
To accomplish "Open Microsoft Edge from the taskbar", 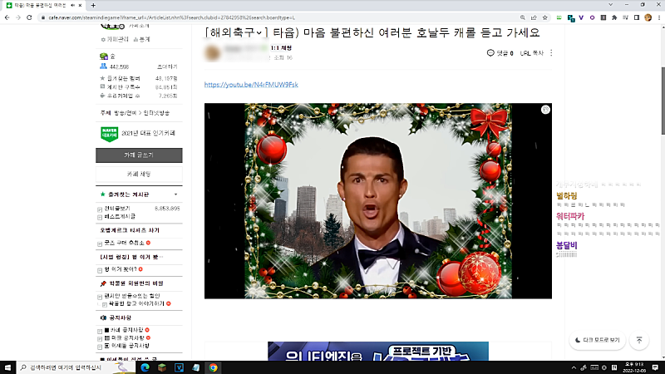I will click(145, 367).
